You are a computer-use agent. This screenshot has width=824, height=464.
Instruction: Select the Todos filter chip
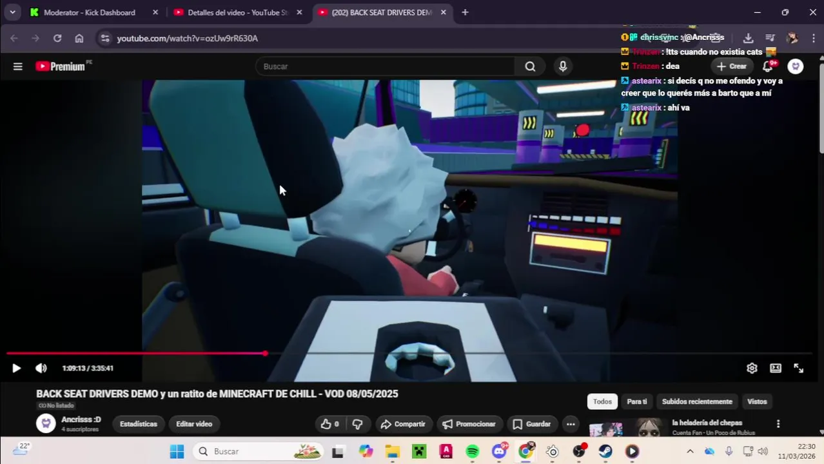[x=602, y=401]
